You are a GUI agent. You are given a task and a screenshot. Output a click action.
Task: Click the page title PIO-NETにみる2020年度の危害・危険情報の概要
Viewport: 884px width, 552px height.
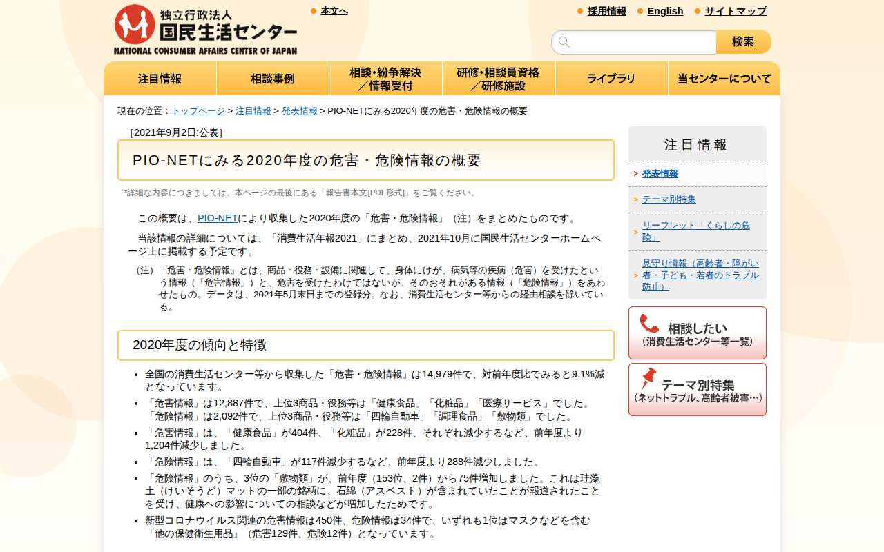pyautogui.click(x=366, y=160)
